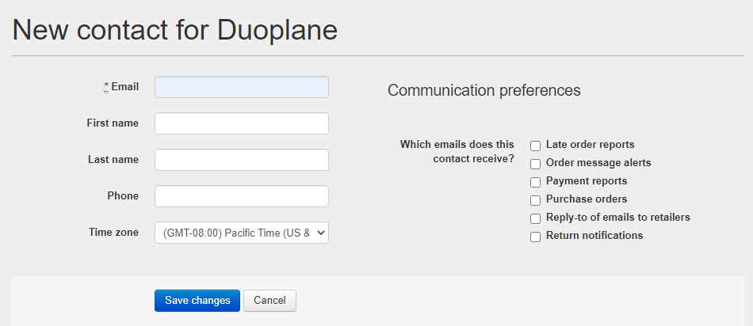Select the Last name text field

point(242,160)
